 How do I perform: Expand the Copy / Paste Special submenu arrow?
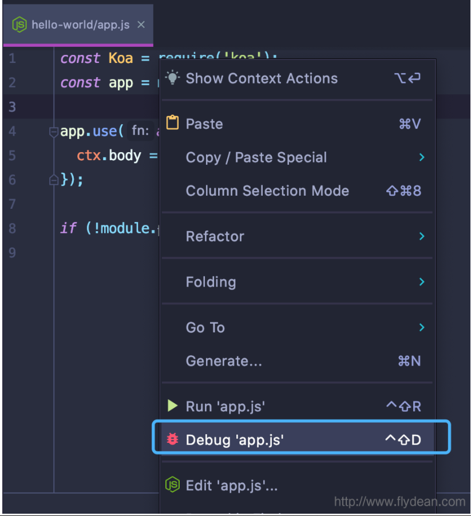click(x=422, y=157)
